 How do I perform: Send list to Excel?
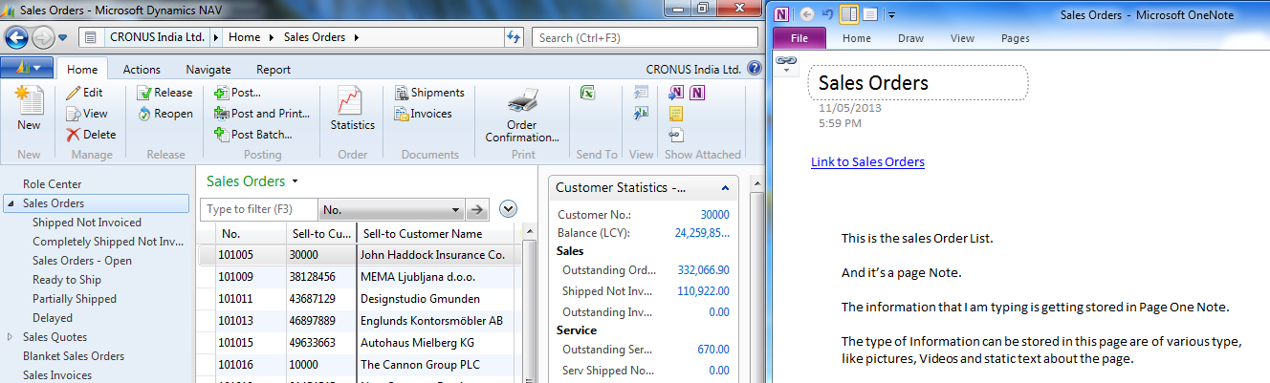coord(588,93)
